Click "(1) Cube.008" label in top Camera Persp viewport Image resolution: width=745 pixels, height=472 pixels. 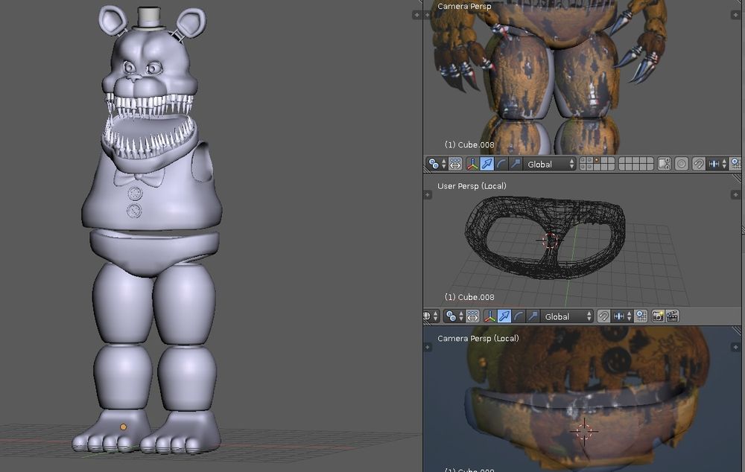coord(469,145)
